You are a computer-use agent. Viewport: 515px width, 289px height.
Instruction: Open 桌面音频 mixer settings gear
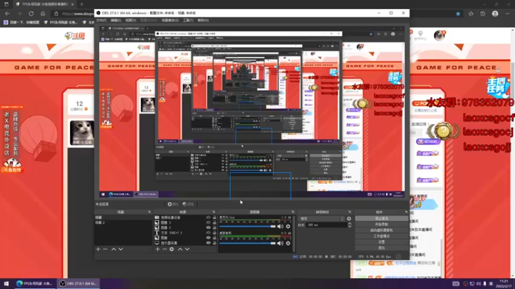pos(288,243)
